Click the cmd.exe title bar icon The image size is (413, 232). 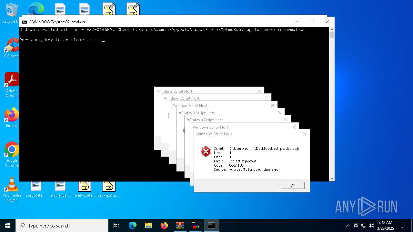25,22
